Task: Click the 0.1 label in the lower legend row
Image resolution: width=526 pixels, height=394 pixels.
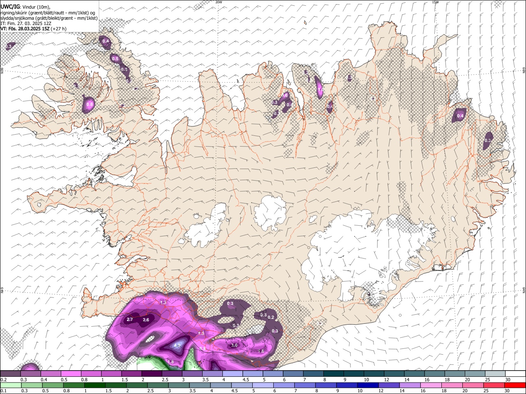Action: pos(4,391)
